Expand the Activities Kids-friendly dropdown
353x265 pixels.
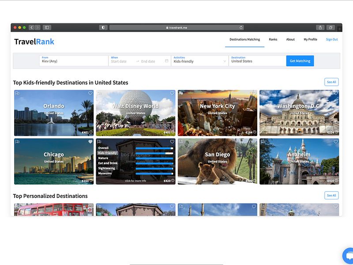[x=200, y=61]
